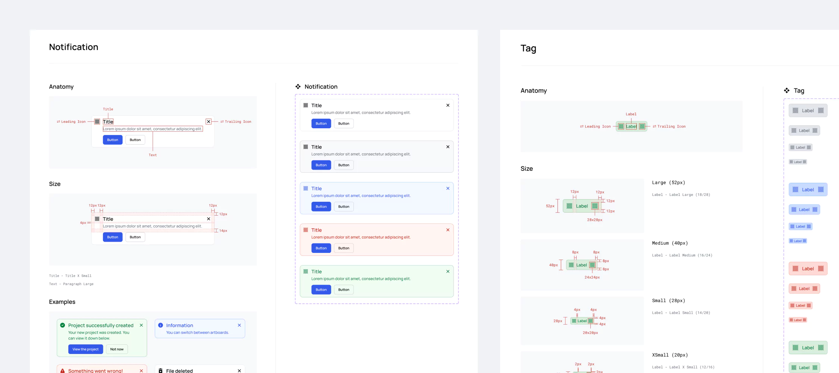Click the component icon beside the Tag heading

[787, 91]
